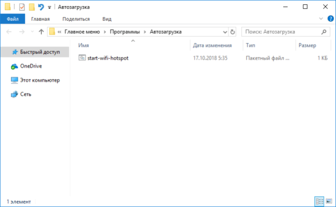Click the 1 КБ size cell
The image size is (336, 207).
point(323,58)
